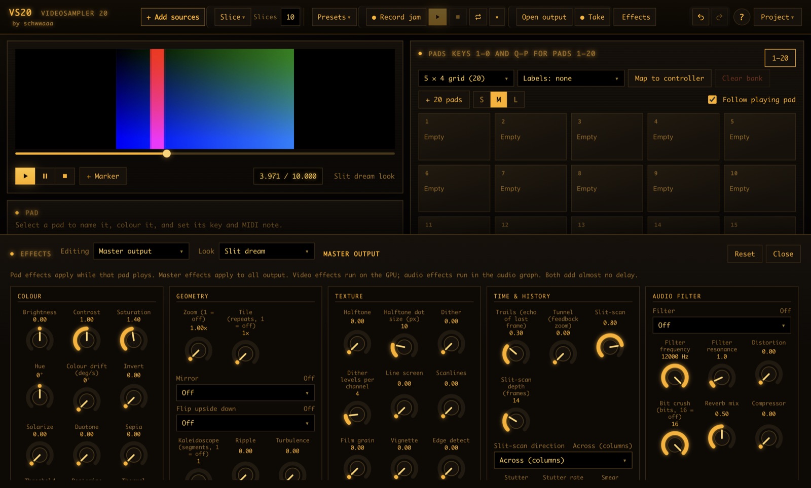
Task: Click the redo arrow icon
Action: pos(719,17)
